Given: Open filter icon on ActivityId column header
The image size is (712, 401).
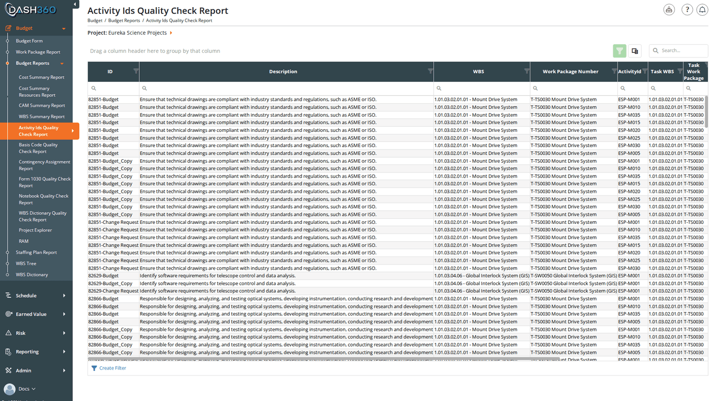Looking at the screenshot, I should (645, 71).
